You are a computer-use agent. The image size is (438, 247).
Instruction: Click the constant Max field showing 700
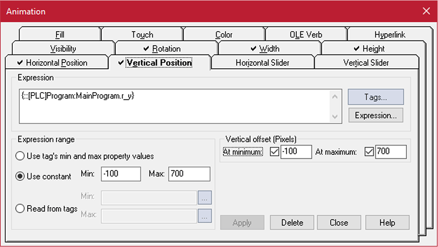pyautogui.click(x=189, y=174)
